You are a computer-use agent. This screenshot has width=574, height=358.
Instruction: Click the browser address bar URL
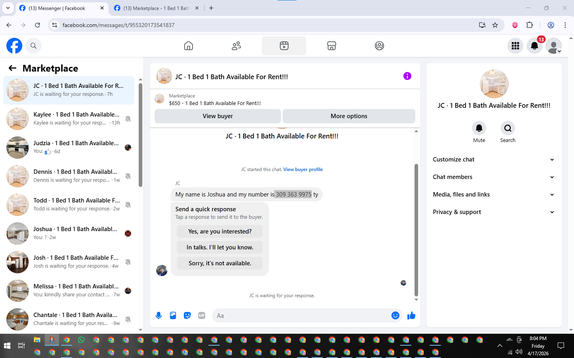118,25
